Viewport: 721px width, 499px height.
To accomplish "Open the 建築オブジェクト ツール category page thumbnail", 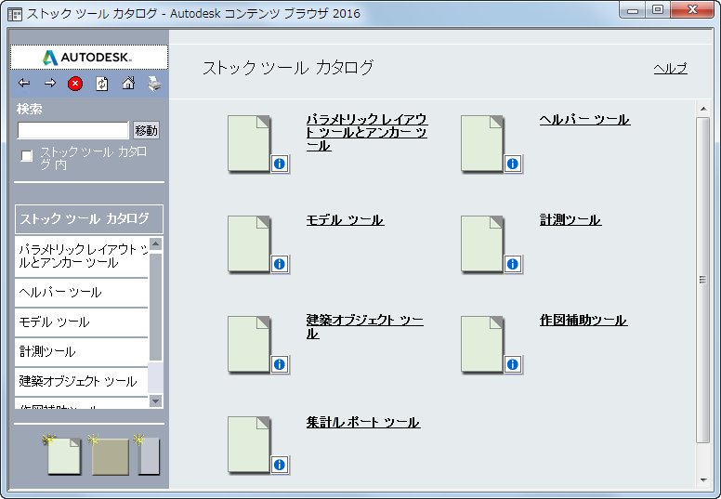I will coord(249,344).
